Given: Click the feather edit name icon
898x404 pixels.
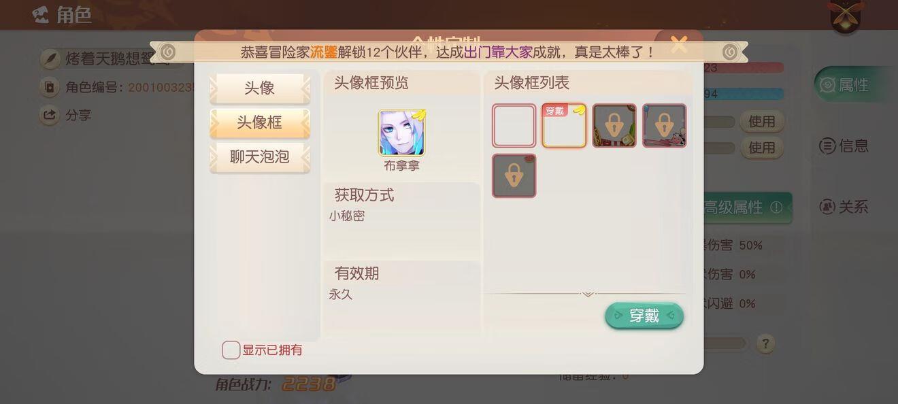Looking at the screenshot, I should click(50, 59).
